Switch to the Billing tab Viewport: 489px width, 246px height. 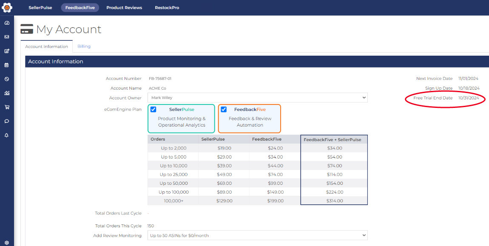click(x=84, y=46)
